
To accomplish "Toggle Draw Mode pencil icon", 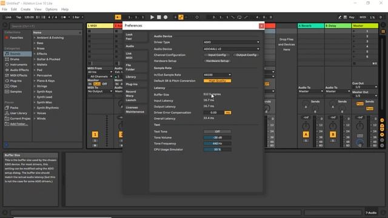I will [339, 18].
